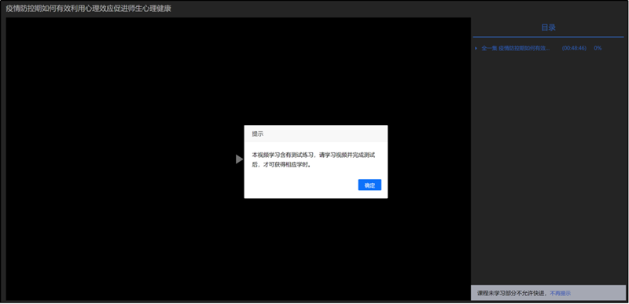Image resolution: width=629 pixels, height=304 pixels.
Task: Click the 0% progress value
Action: click(x=598, y=48)
